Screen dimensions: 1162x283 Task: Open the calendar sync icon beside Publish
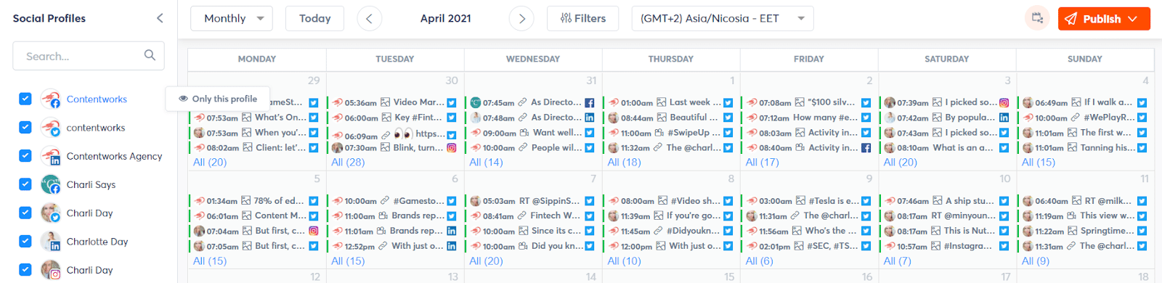[1038, 19]
